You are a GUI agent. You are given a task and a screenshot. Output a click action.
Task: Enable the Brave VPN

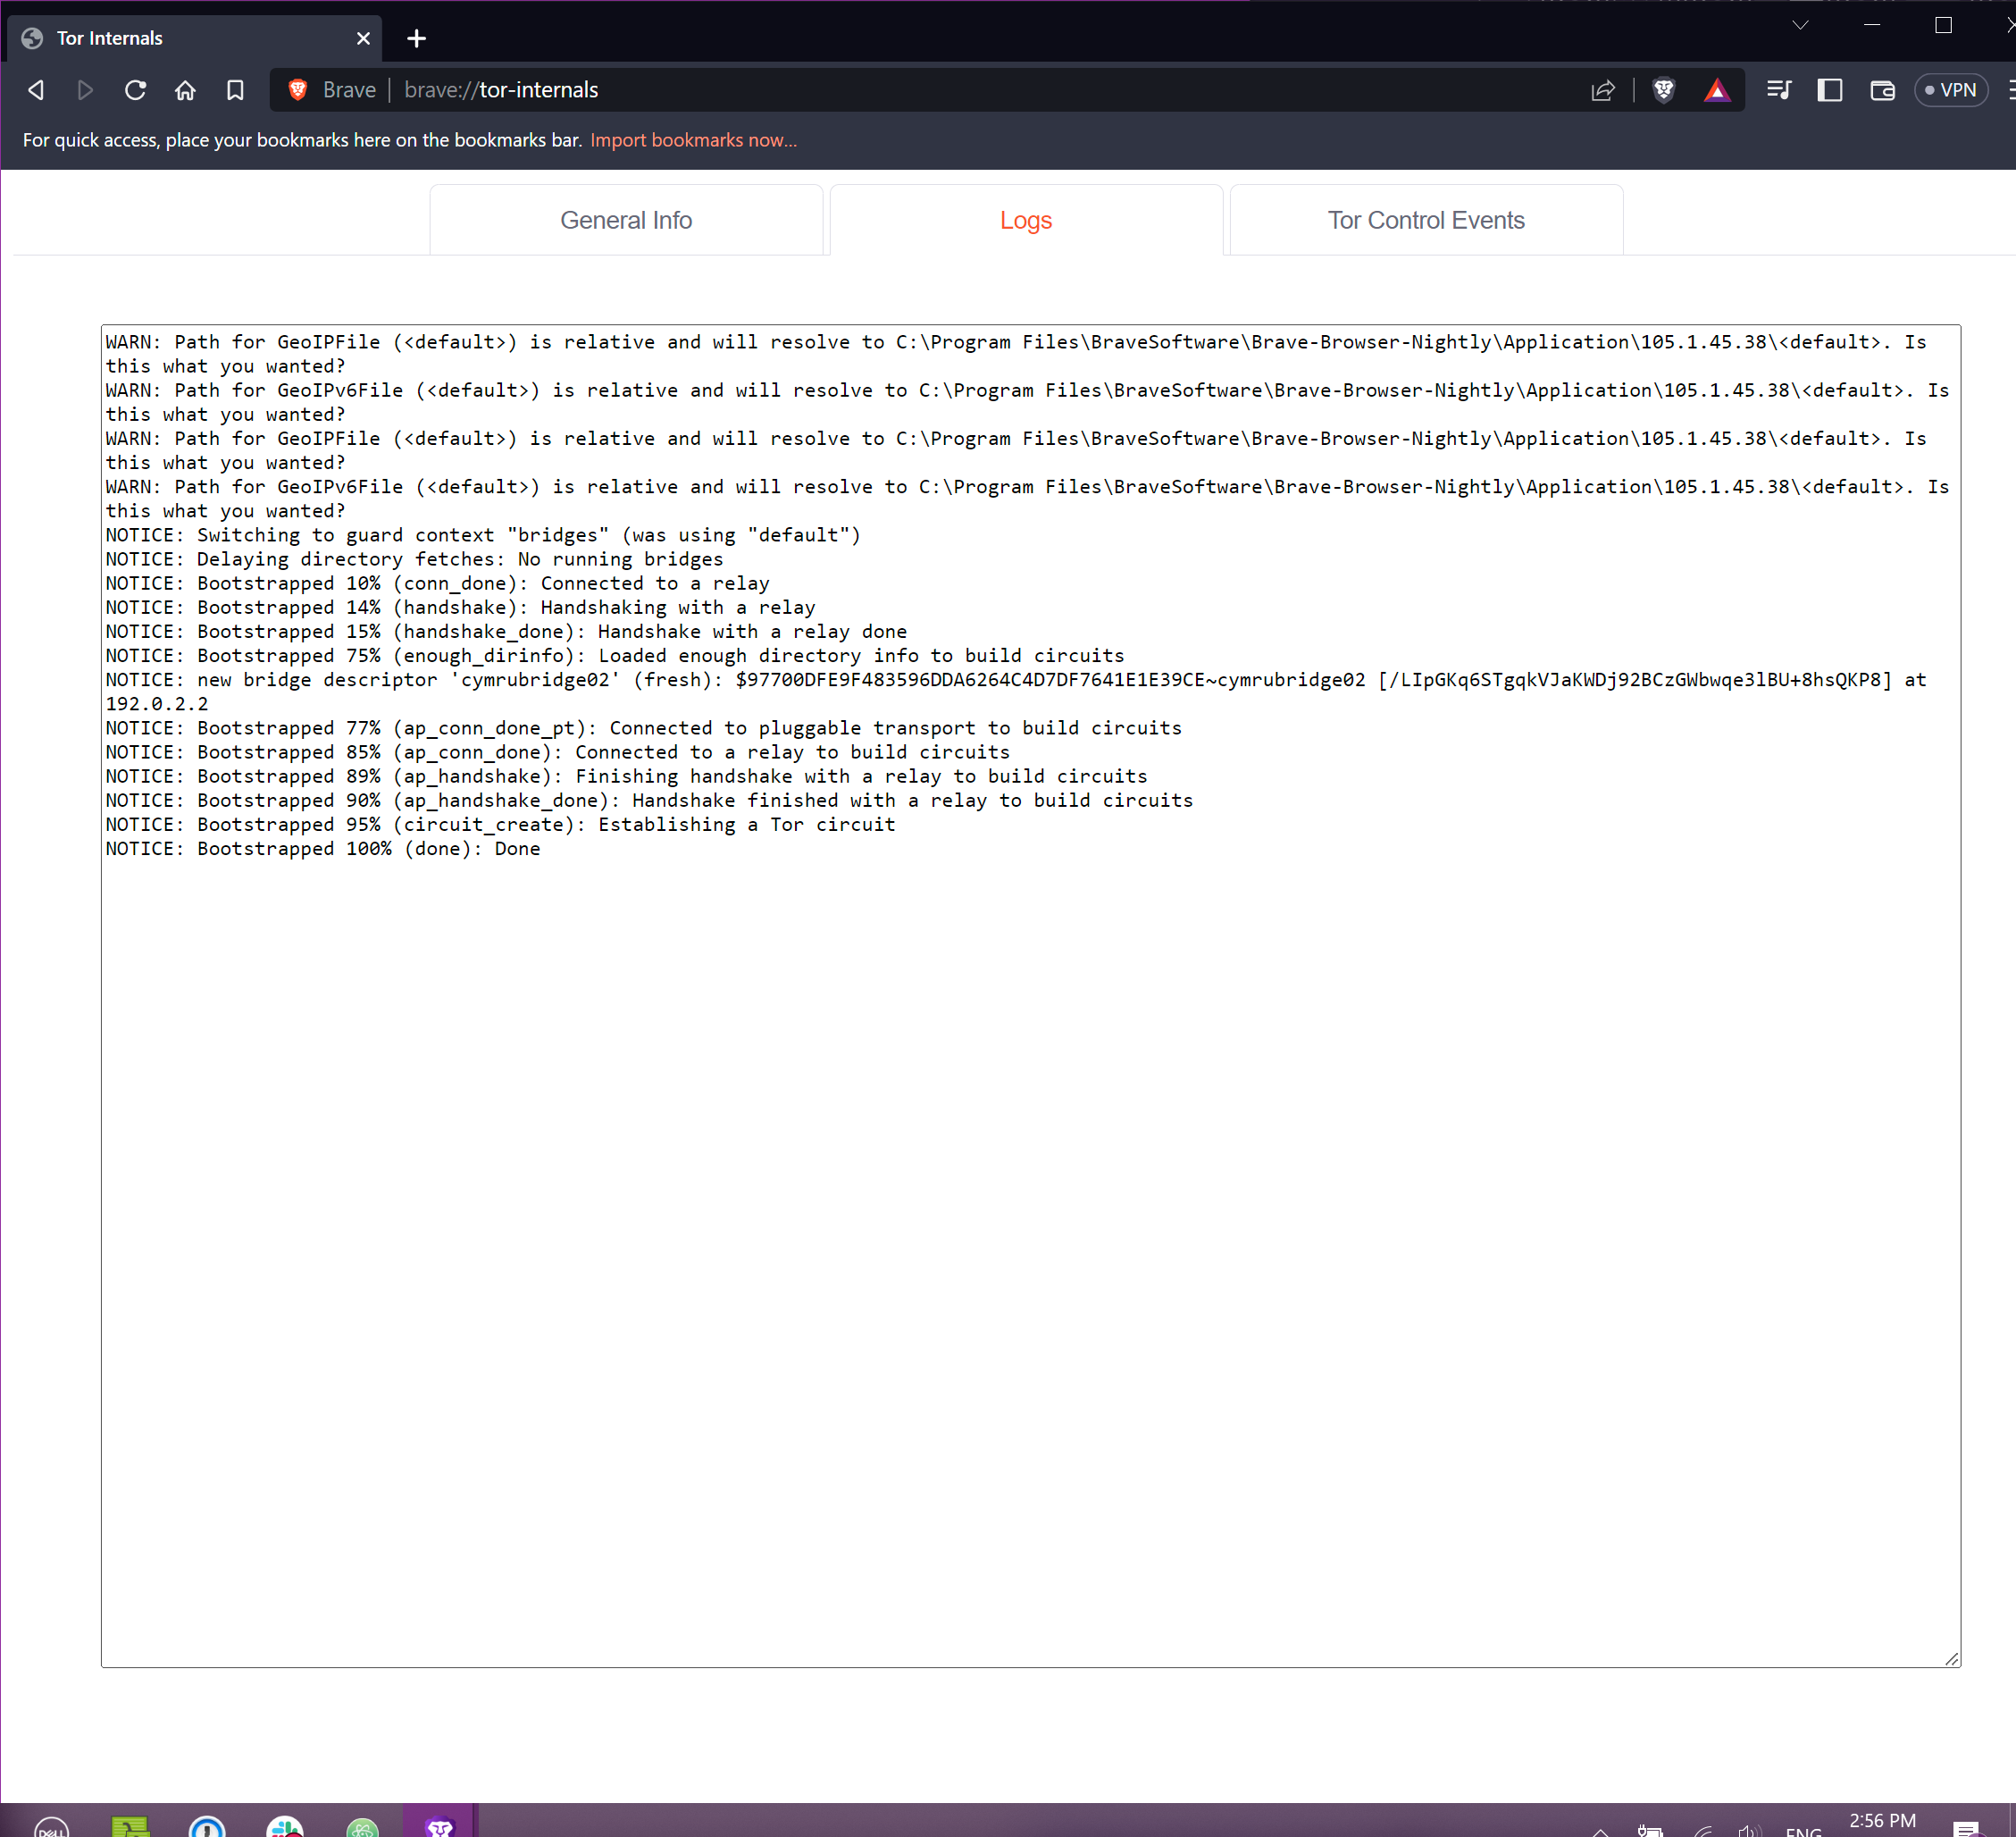coord(1951,89)
